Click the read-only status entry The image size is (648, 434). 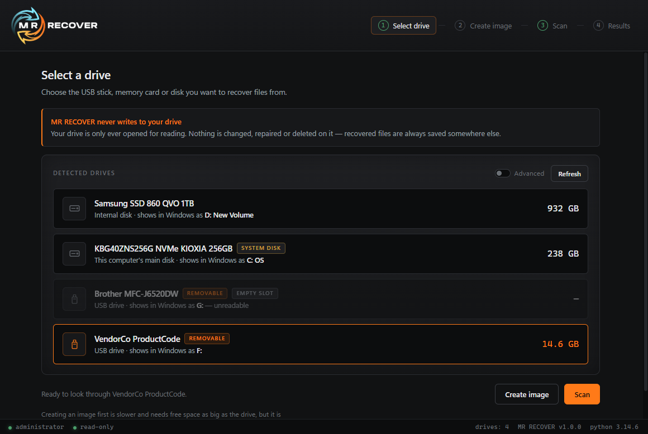point(93,427)
